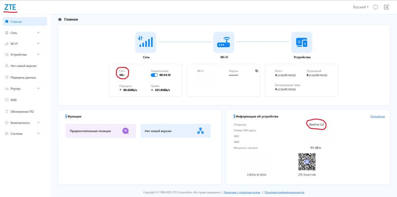397x197 pixels.
Task: Click the Проводной device count
Action: (x=317, y=75)
